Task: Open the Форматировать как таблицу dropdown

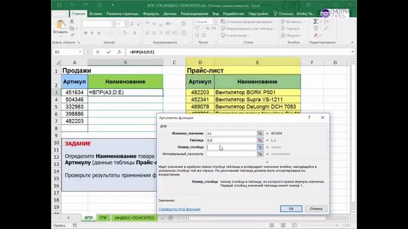Action: coord(248,29)
